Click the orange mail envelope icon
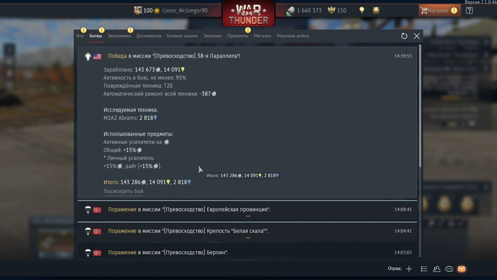This screenshot has width=497, height=280. [x=461, y=269]
